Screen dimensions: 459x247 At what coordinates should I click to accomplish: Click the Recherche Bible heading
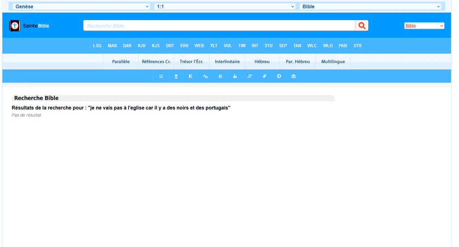tap(36, 98)
